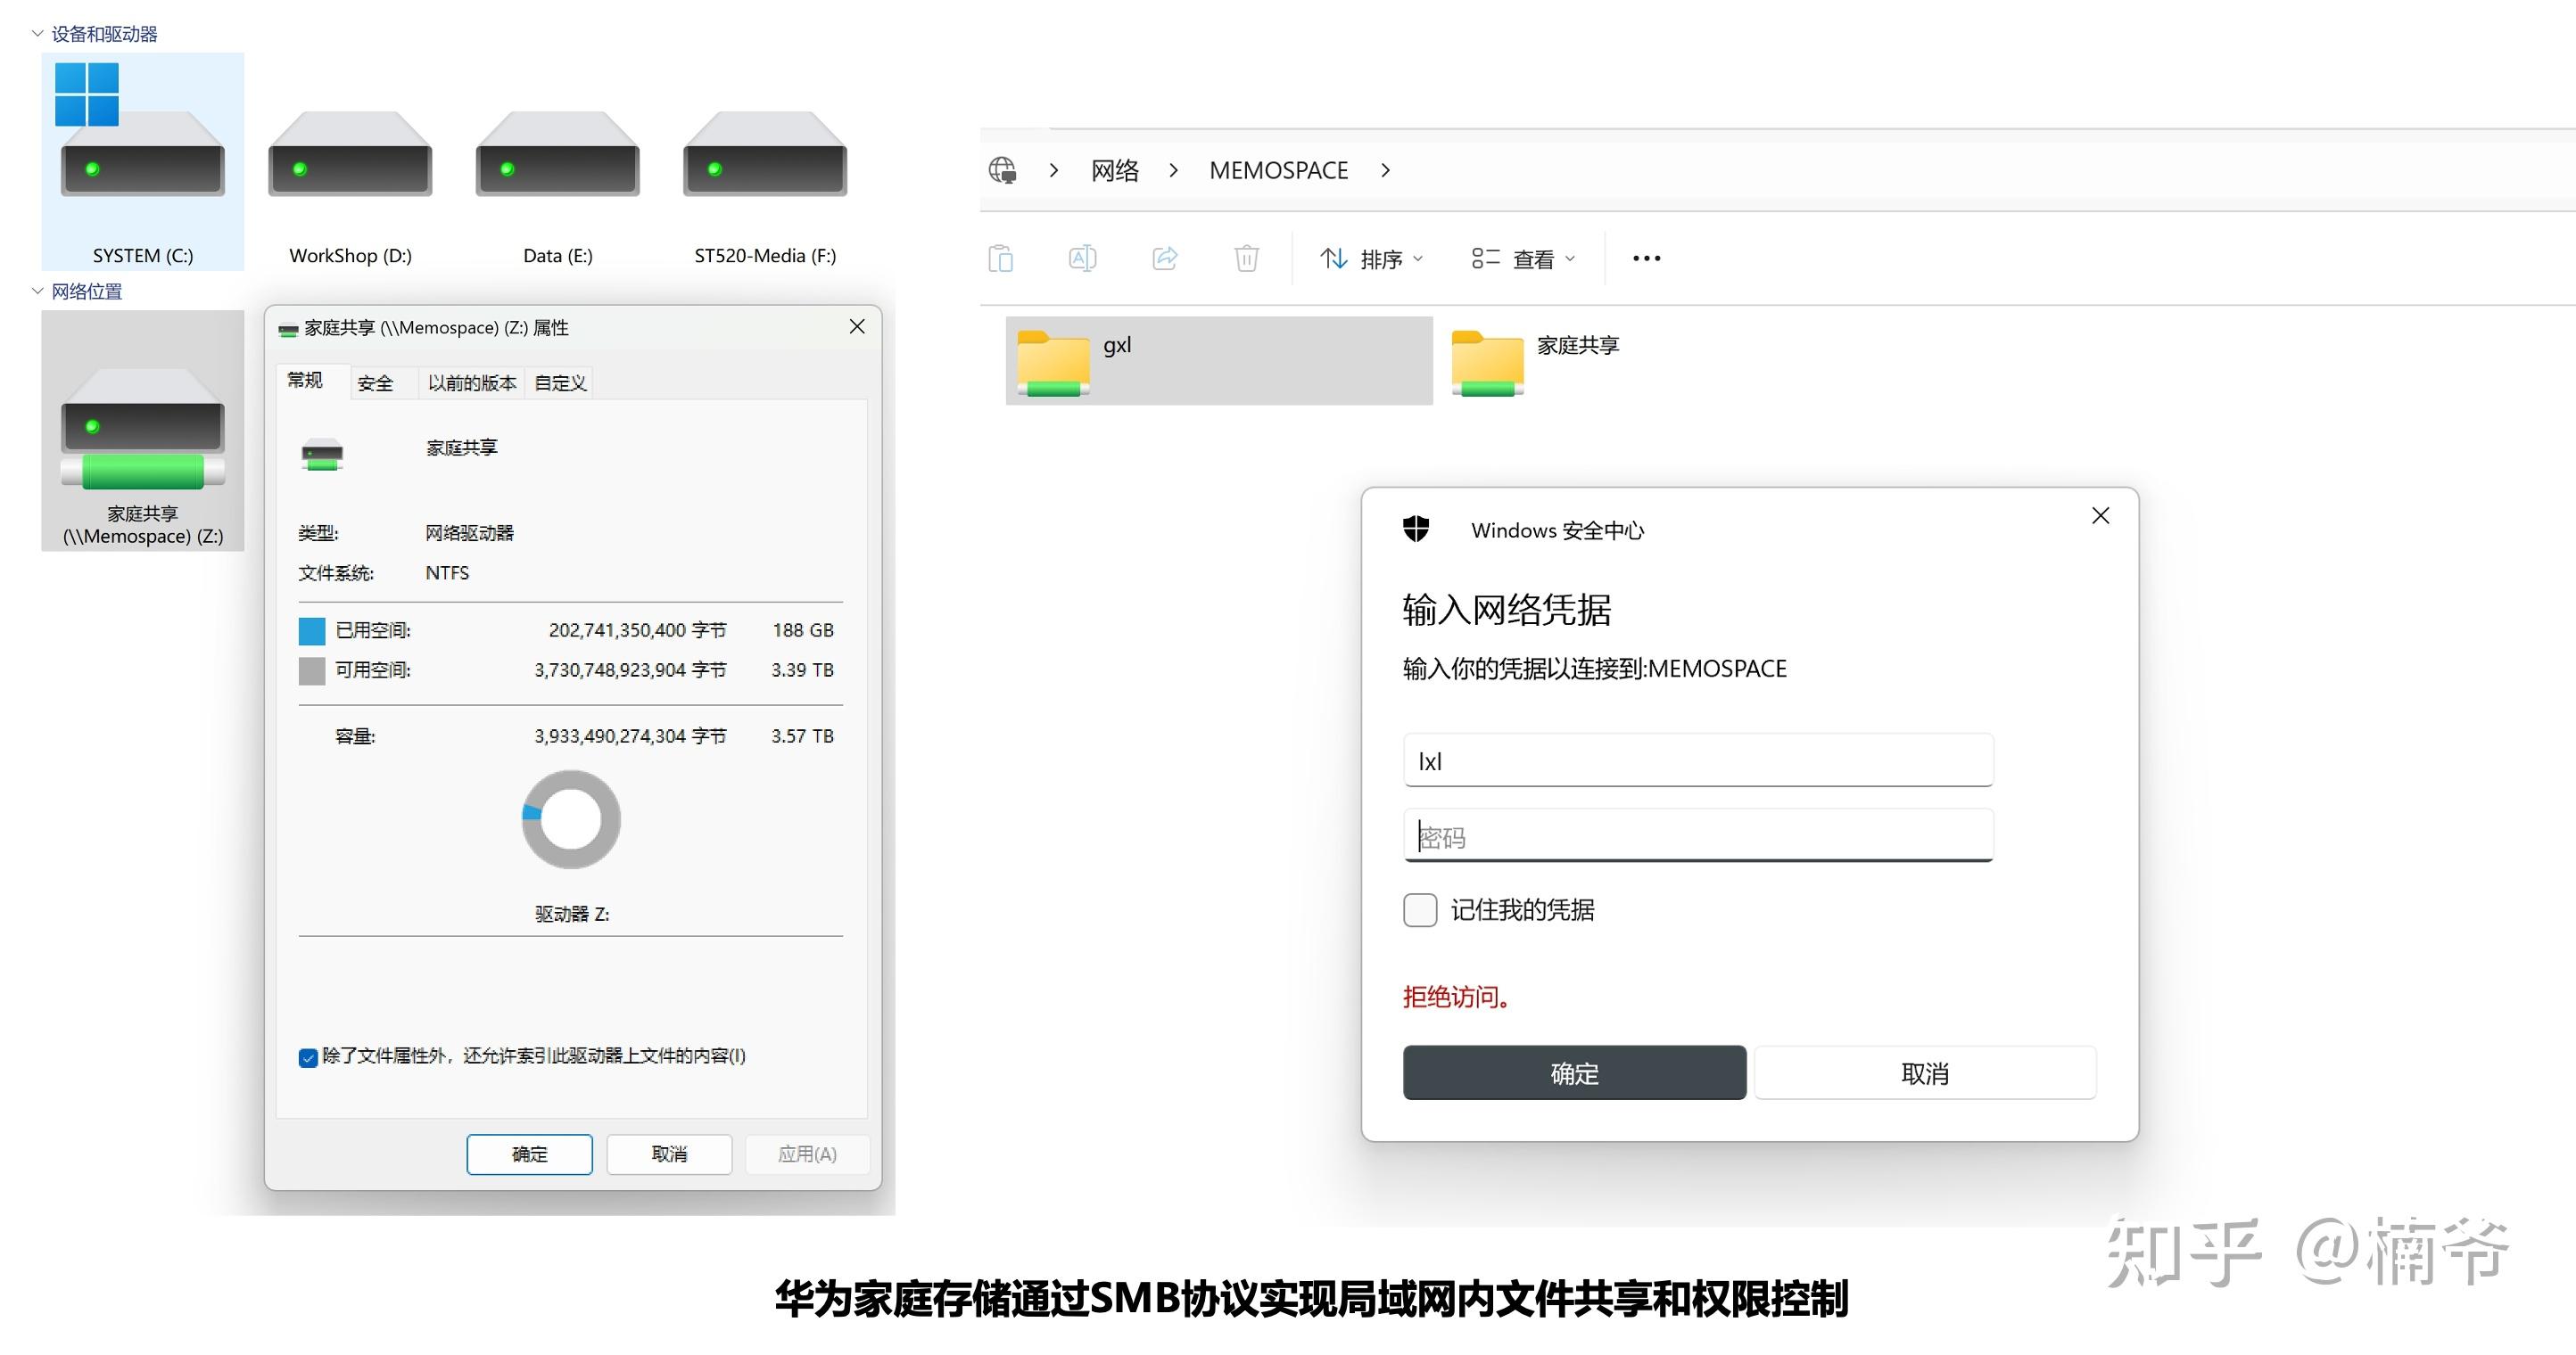This screenshot has width=2576, height=1355.
Task: Select the SYSTEM (C:) drive icon
Action: coord(142,162)
